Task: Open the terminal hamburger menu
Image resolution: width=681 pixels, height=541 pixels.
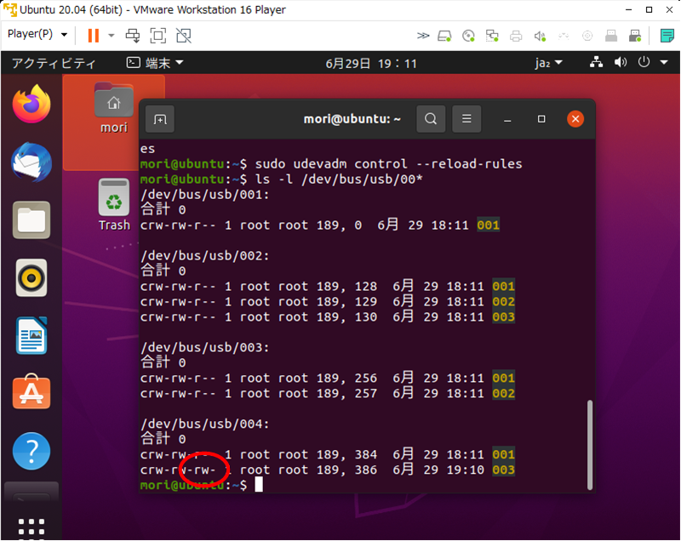Action: [466, 119]
